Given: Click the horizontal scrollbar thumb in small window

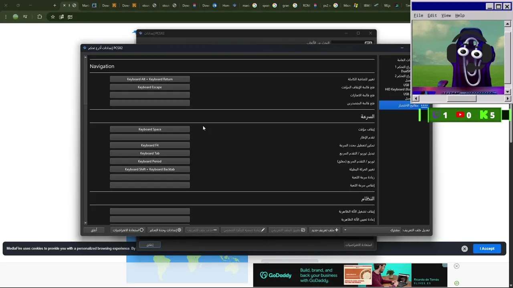Looking at the screenshot, I should 462,98.
